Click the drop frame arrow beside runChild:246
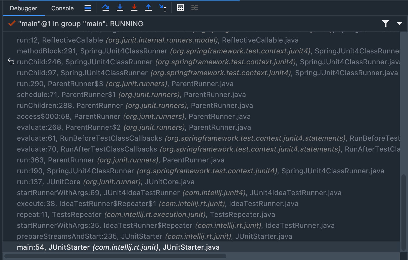The image size is (408, 260). (11, 62)
